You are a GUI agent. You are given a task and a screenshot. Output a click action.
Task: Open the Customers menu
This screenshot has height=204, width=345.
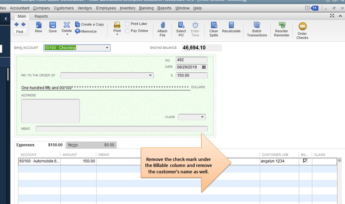click(x=64, y=8)
